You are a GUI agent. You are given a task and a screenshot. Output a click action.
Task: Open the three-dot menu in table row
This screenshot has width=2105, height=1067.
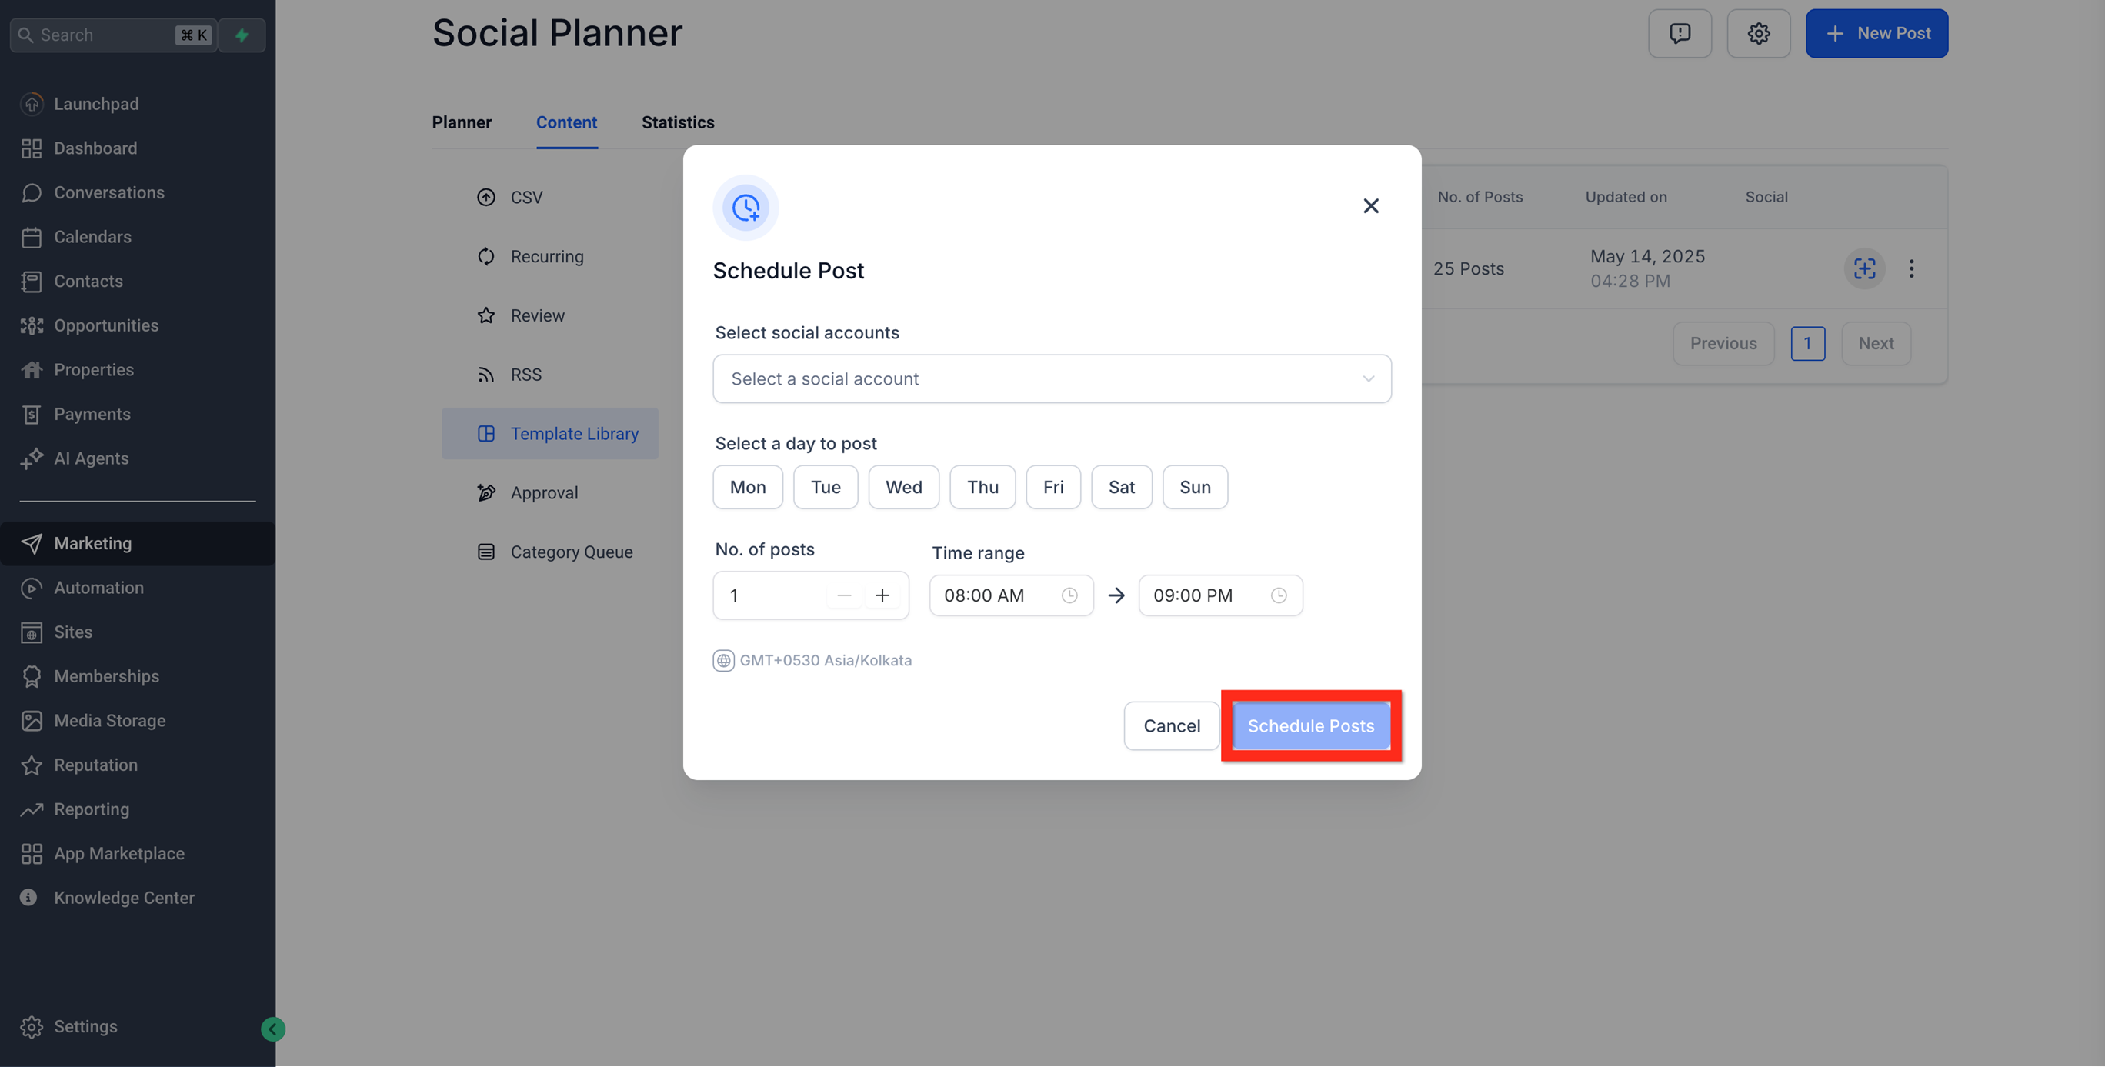click(x=1911, y=268)
